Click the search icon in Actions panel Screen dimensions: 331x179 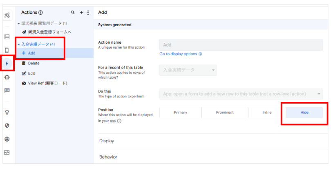pyautogui.click(x=73, y=13)
